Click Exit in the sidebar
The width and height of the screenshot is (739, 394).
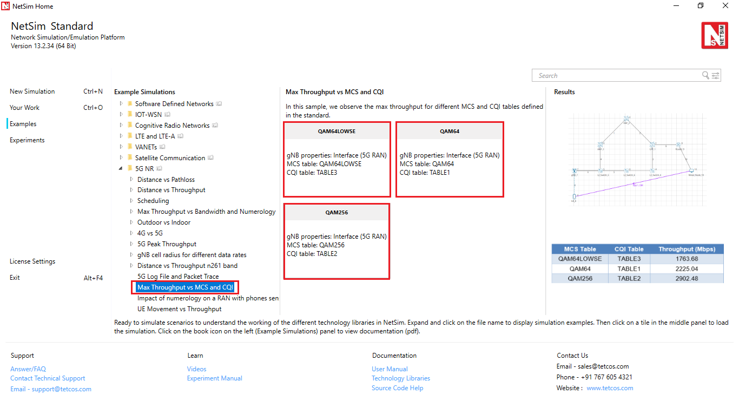click(15, 278)
